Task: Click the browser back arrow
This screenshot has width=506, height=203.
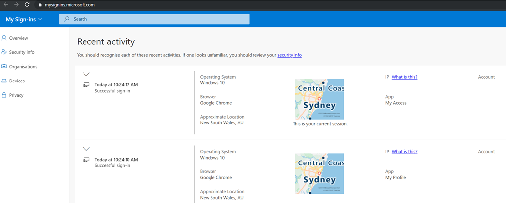Action: (x=5, y=4)
